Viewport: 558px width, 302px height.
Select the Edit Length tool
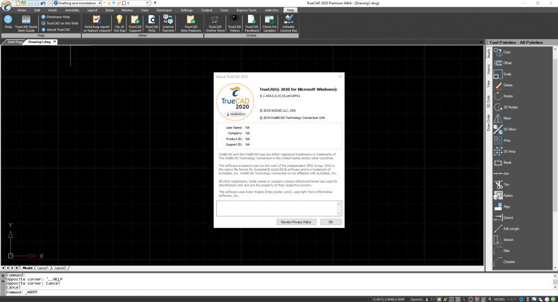coord(507,228)
